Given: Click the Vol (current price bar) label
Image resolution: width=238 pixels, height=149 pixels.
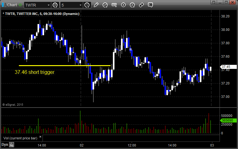Looking at the screenshot, I should coord(20,138).
